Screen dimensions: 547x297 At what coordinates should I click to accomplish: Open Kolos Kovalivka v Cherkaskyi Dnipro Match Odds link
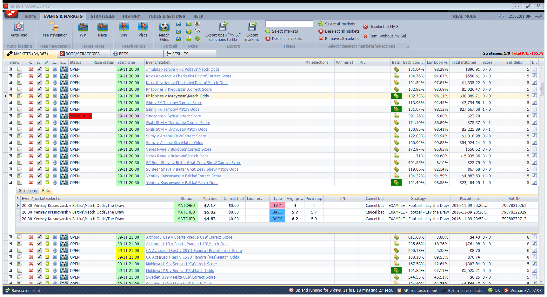click(187, 82)
